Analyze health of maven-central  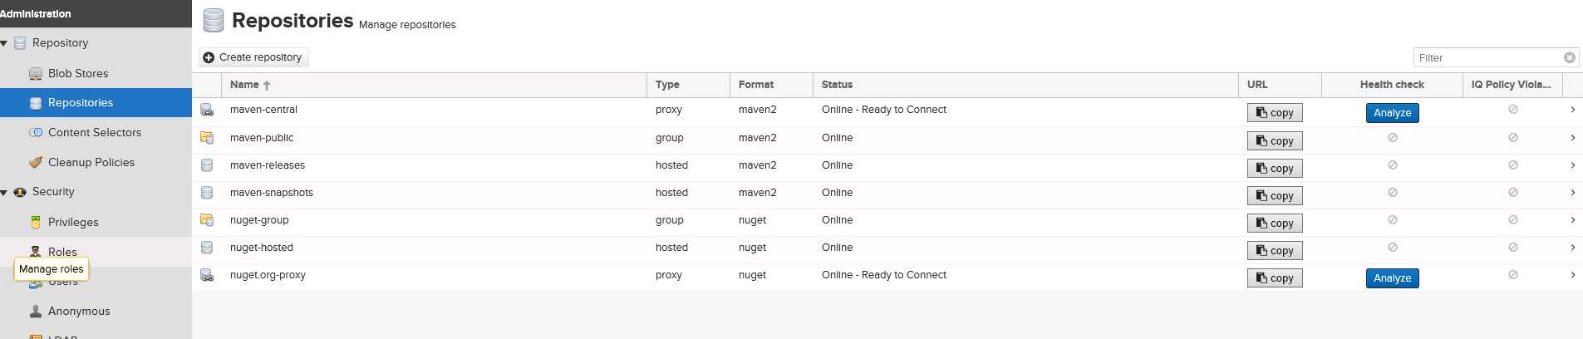coord(1392,113)
